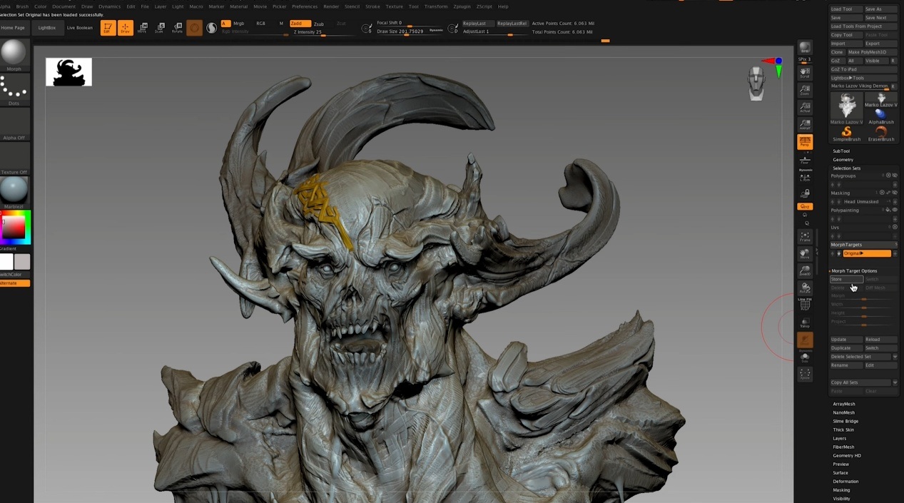Toggle Transp transparency mode
904x503 pixels.
pos(805,322)
